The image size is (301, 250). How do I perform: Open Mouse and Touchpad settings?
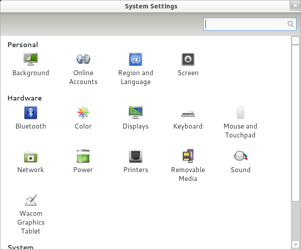pyautogui.click(x=241, y=122)
